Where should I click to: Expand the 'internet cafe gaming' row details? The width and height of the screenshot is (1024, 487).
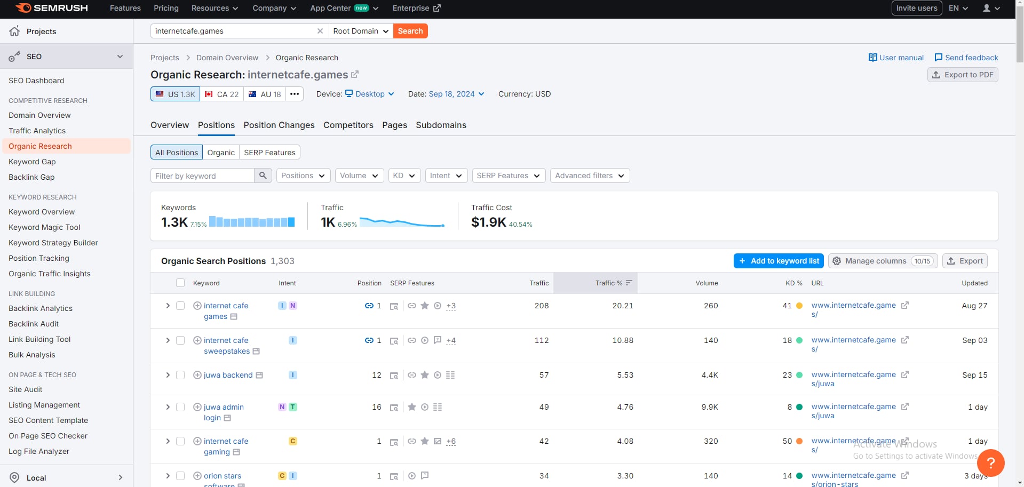[x=168, y=441]
